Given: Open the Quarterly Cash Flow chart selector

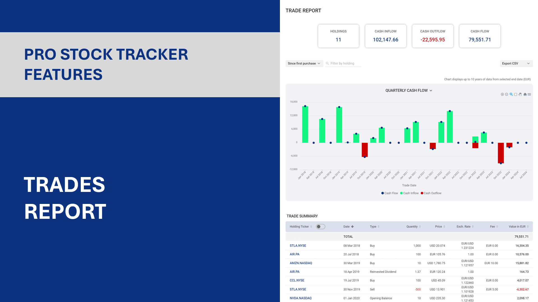Looking at the screenshot, I should tap(409, 90).
